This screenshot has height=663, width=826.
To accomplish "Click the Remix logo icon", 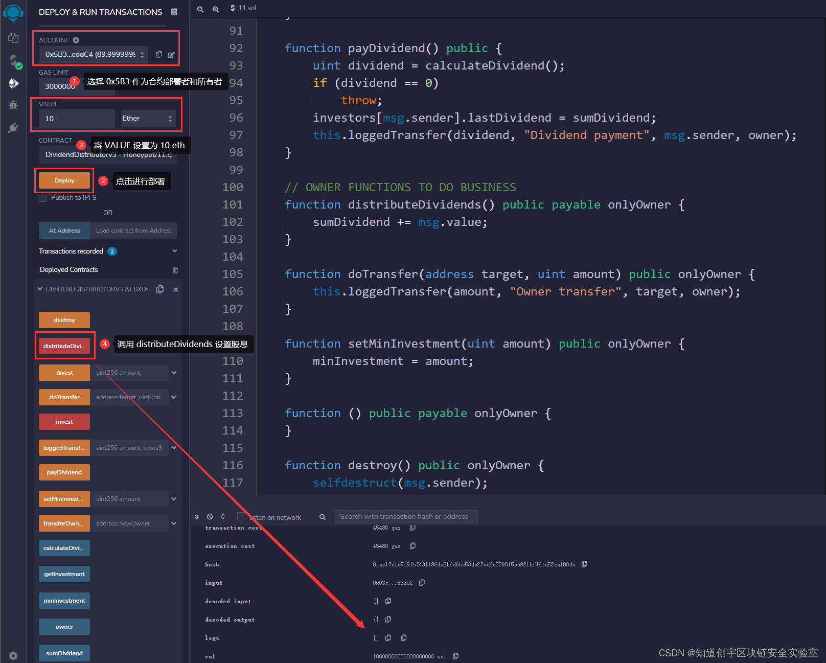I will pyautogui.click(x=13, y=13).
